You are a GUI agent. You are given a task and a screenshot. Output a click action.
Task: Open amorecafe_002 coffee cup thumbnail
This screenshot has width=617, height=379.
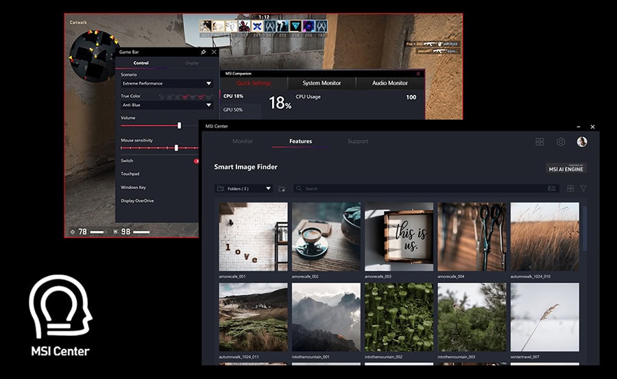(326, 237)
